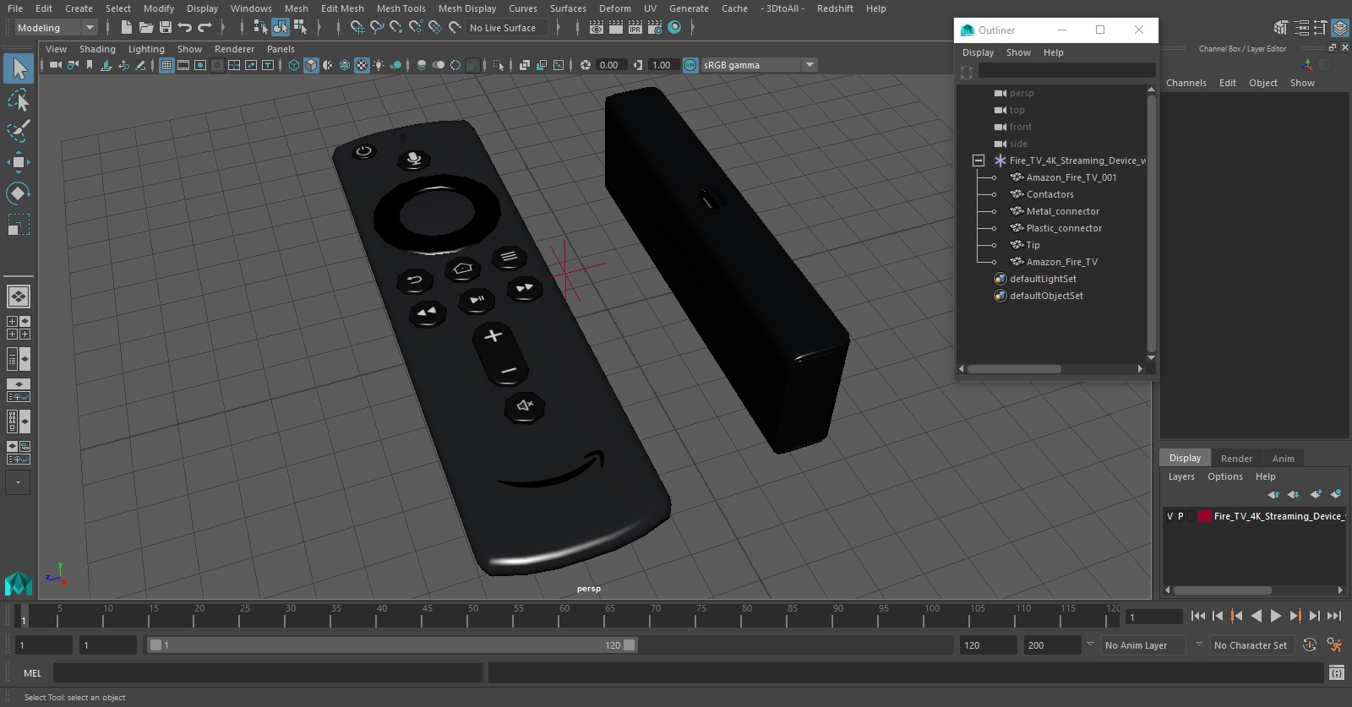
Task: Jump to end of playback range
Action: pyautogui.click(x=1334, y=616)
